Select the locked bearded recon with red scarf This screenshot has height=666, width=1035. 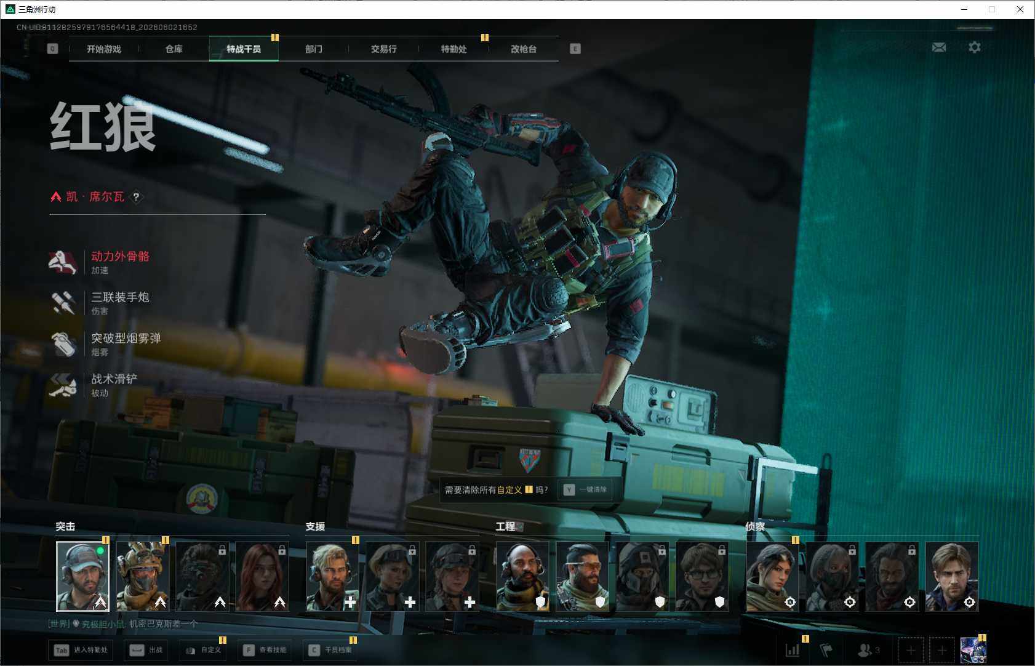(892, 577)
